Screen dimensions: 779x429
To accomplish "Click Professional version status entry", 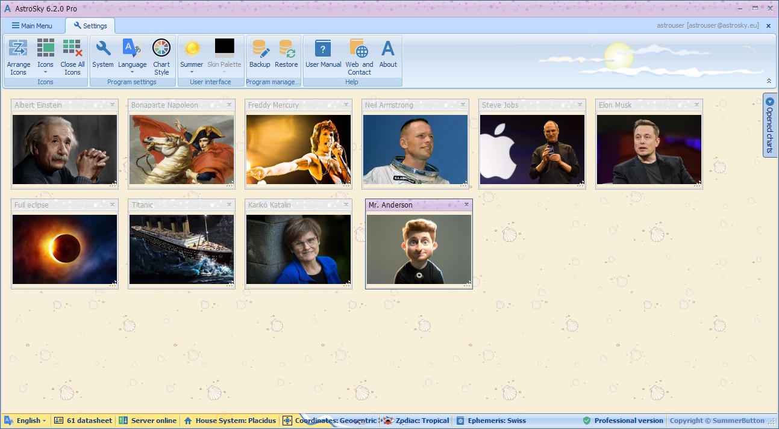I will pyautogui.click(x=623, y=421).
